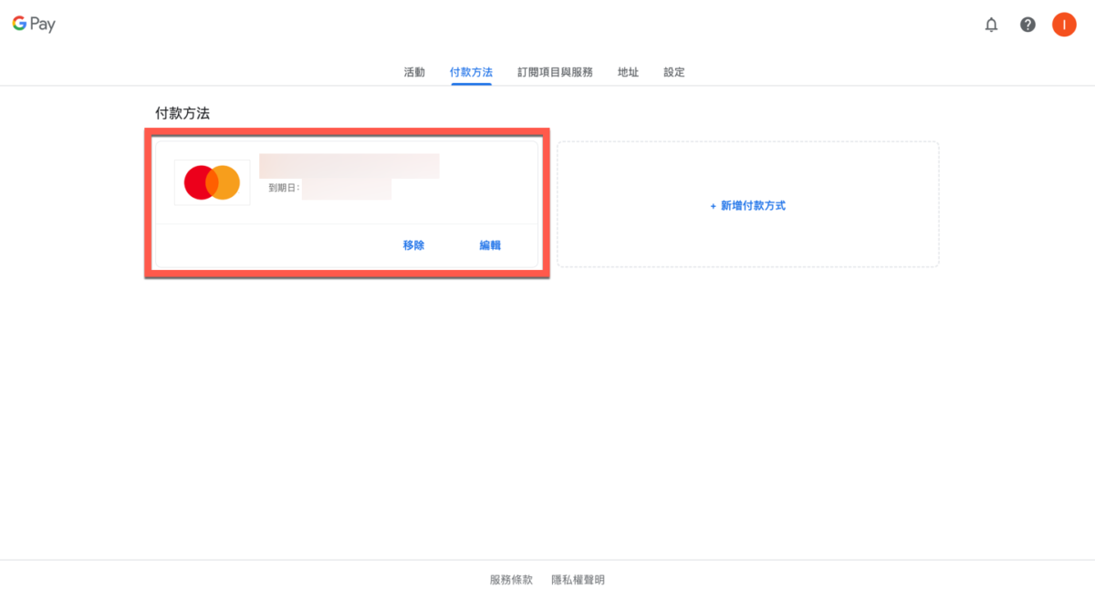Click the Mastercard card logo
1095x600 pixels.
(x=212, y=182)
